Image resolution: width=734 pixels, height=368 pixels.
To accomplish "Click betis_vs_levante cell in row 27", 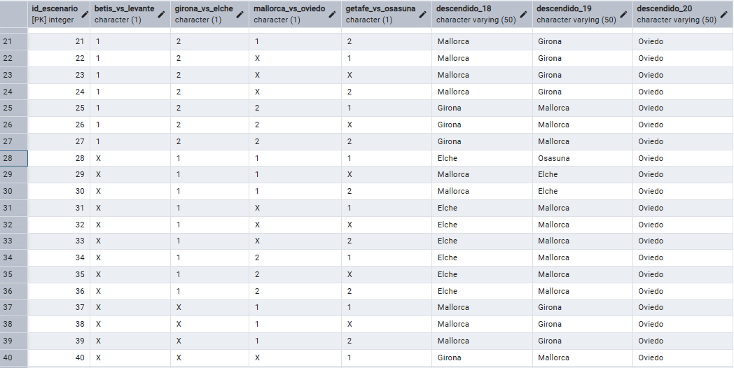I will tap(130, 141).
